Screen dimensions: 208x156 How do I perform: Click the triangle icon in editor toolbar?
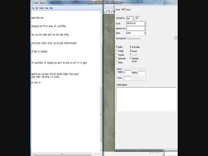[x=112, y=11]
